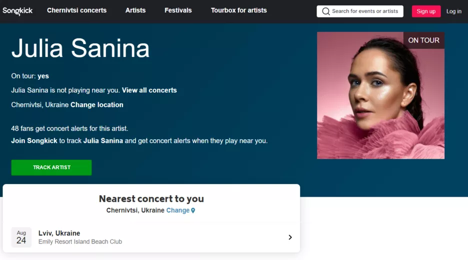This screenshot has width=468, height=260.
Task: Open the Festivals menu item
Action: (x=178, y=10)
